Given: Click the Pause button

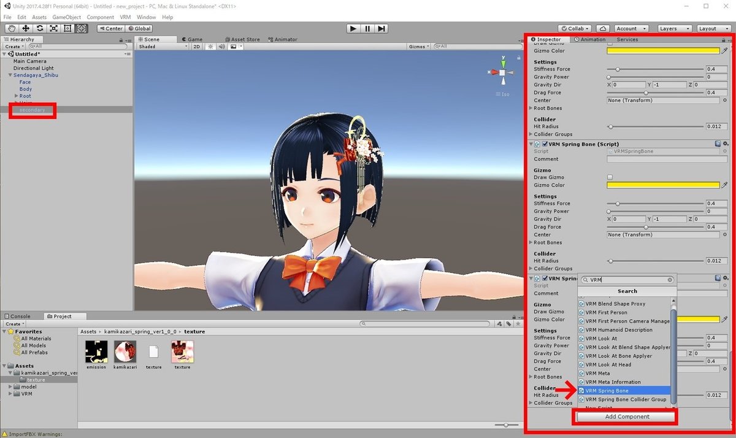Looking at the screenshot, I should pos(367,28).
